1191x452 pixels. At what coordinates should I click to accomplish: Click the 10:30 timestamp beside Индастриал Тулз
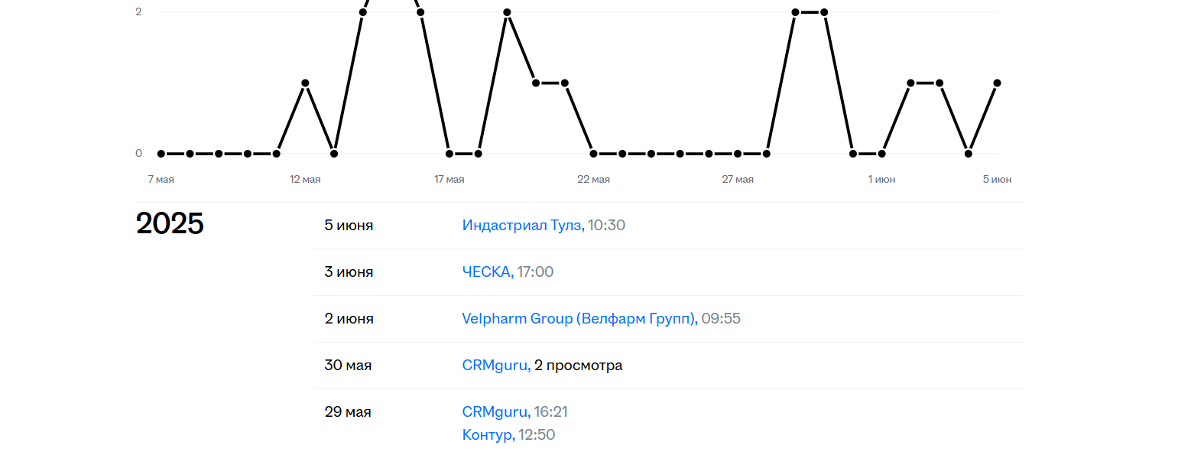(606, 226)
